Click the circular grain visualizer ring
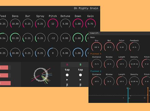Viewport: 150px width, 111px height. 41,75
